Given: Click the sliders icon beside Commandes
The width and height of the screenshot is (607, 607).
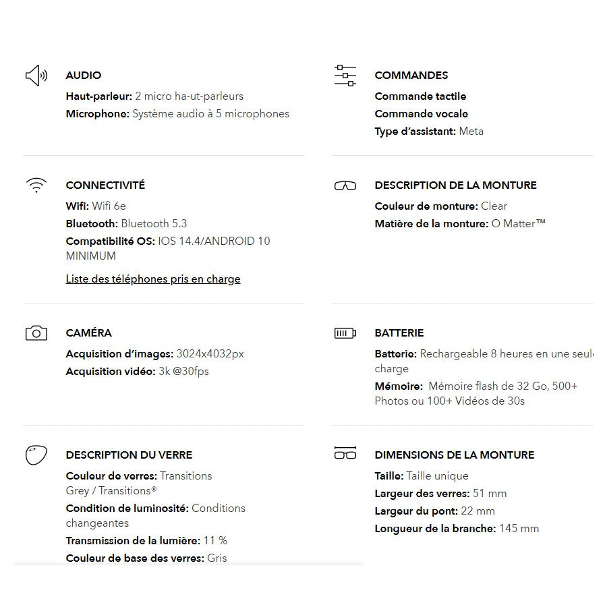Looking at the screenshot, I should (x=345, y=76).
